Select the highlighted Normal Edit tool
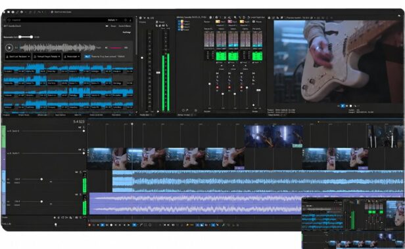The height and width of the screenshot is (249, 405). click(134, 225)
